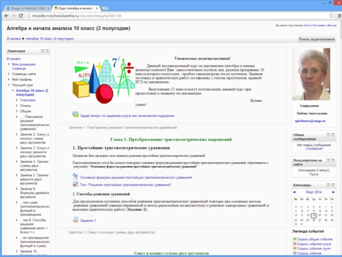The height and width of the screenshot is (257, 342).
Task: Click the browser reload button
Action: pyautogui.click(x=21, y=16)
